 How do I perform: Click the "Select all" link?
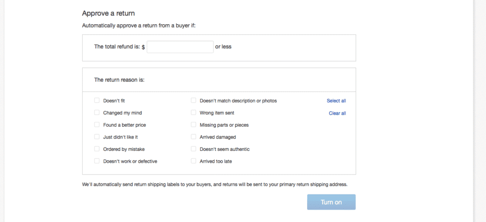click(x=336, y=101)
